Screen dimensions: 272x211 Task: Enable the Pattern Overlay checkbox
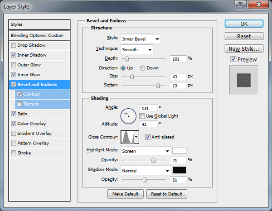tap(13, 143)
